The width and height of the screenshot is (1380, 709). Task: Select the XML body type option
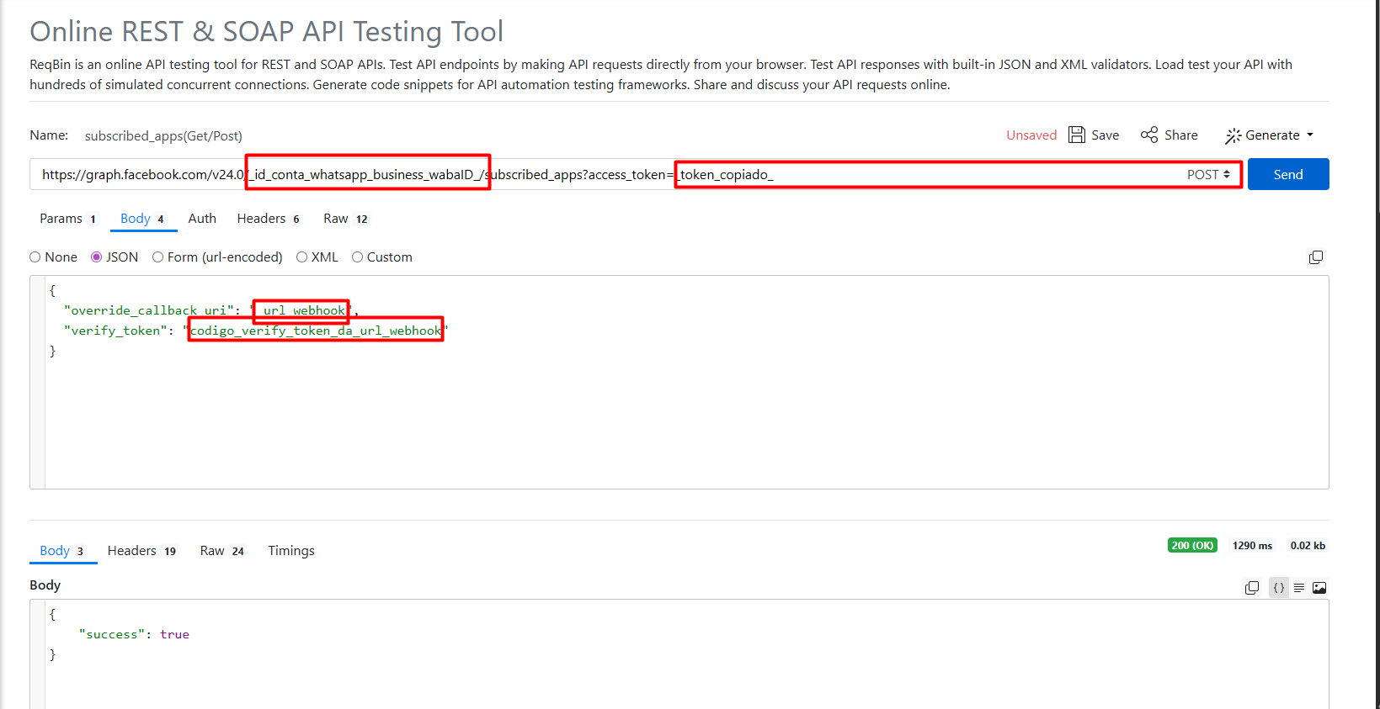coord(302,257)
